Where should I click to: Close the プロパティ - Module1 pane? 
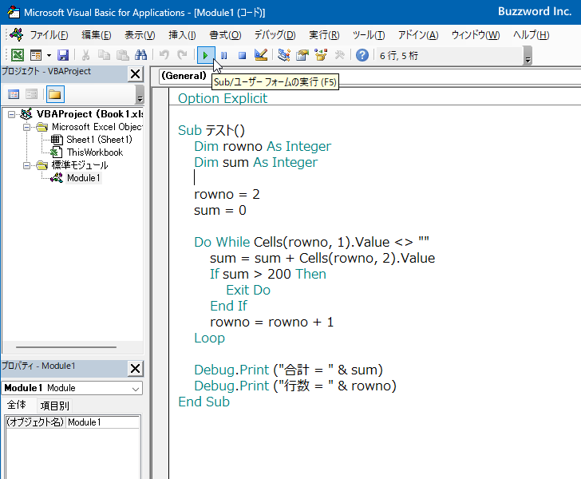point(136,369)
